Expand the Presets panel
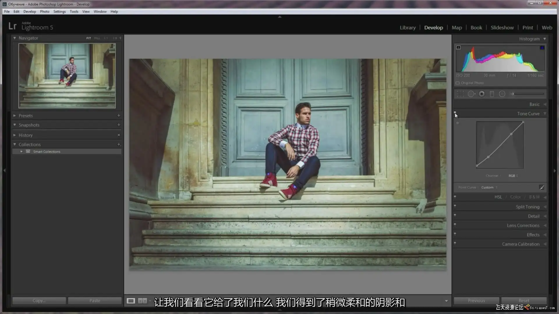The height and width of the screenshot is (314, 559). click(15, 116)
